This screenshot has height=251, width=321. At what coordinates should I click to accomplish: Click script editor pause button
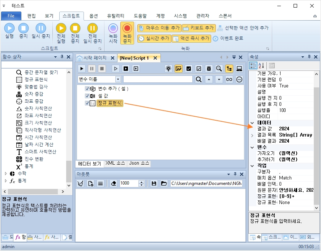pyautogui.click(x=92, y=69)
